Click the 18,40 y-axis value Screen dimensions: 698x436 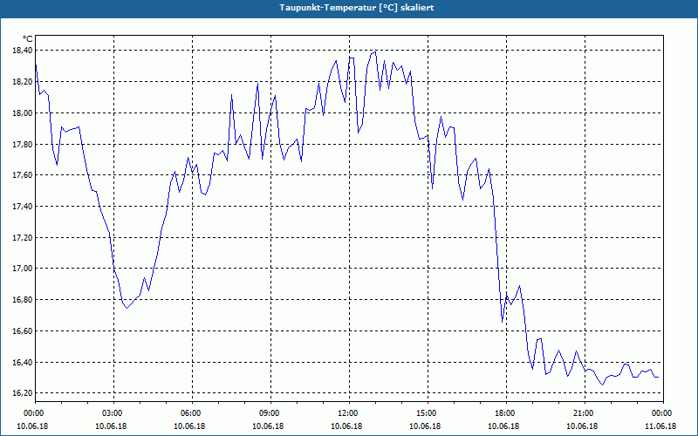coord(23,51)
